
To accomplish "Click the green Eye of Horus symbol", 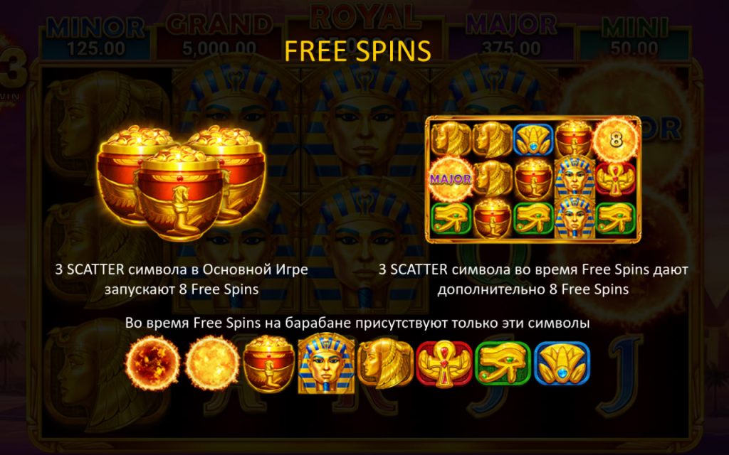I will coord(503,363).
